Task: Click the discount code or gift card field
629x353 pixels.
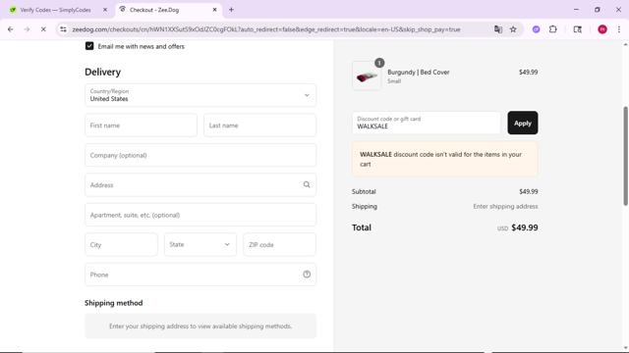Action: tap(427, 123)
